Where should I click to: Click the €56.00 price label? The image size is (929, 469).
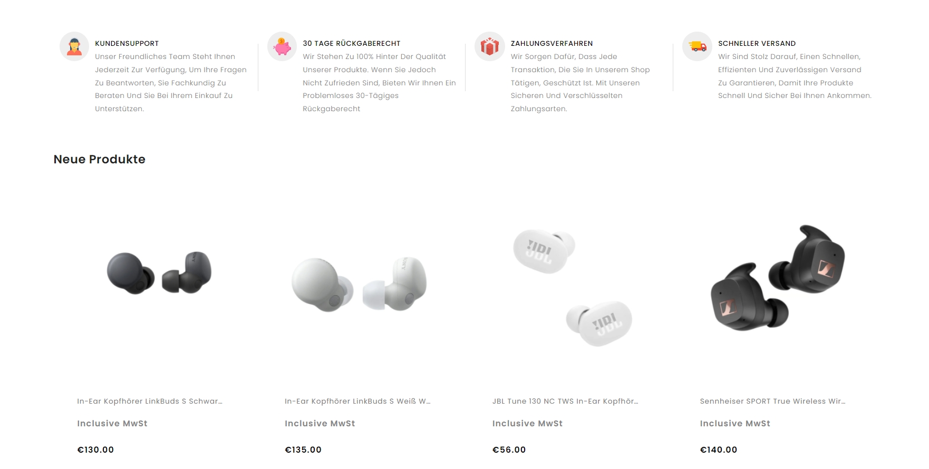coord(509,450)
